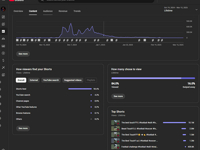Open thumbnail of 1.3M 'The Best Touch?' Short
This screenshot has width=200, height=150.
(115, 141)
